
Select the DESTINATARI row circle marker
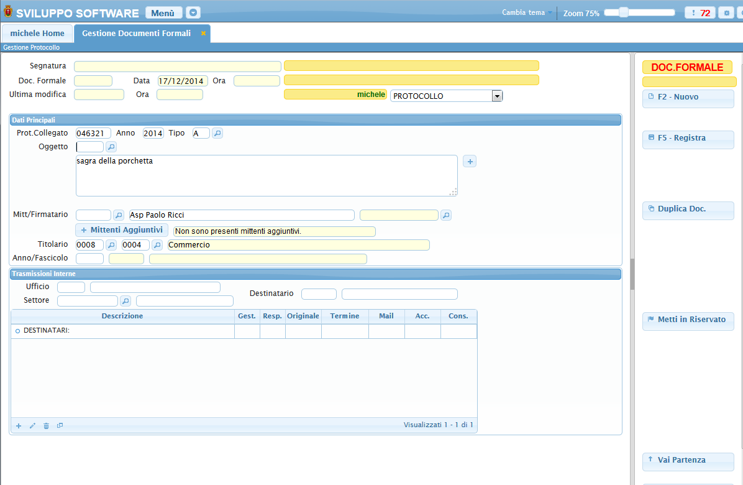pyautogui.click(x=17, y=331)
